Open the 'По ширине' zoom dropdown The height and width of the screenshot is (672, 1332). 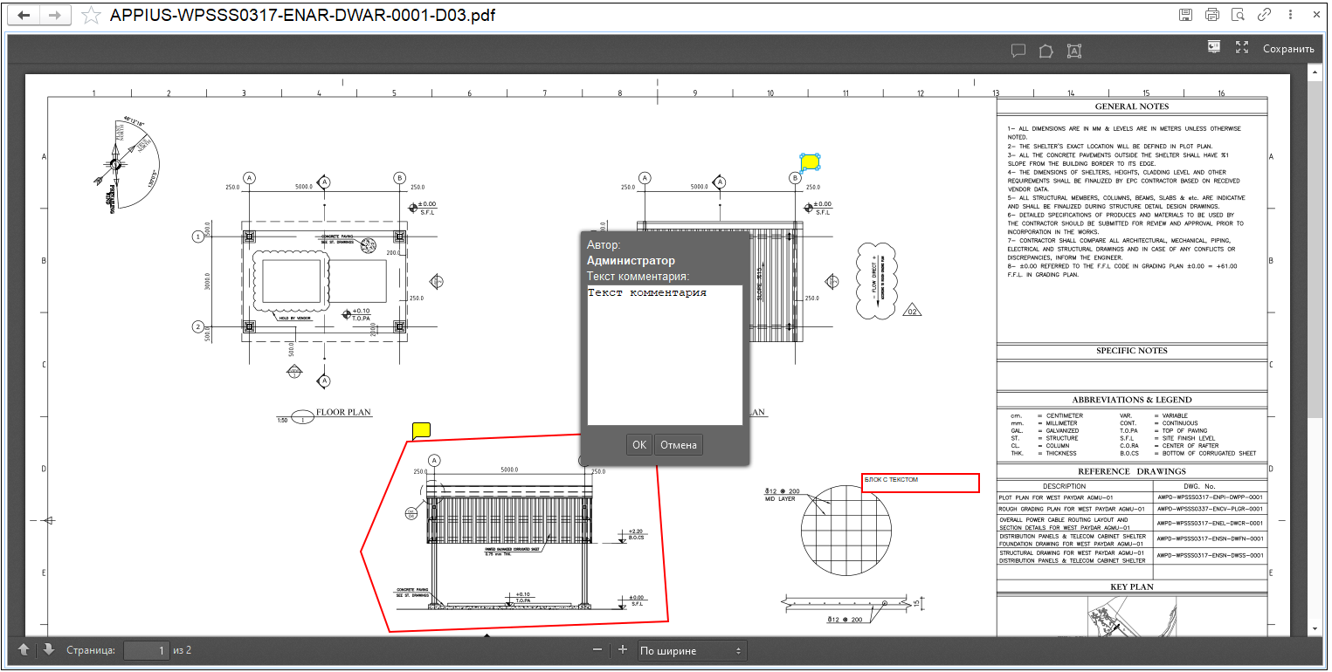pos(691,650)
